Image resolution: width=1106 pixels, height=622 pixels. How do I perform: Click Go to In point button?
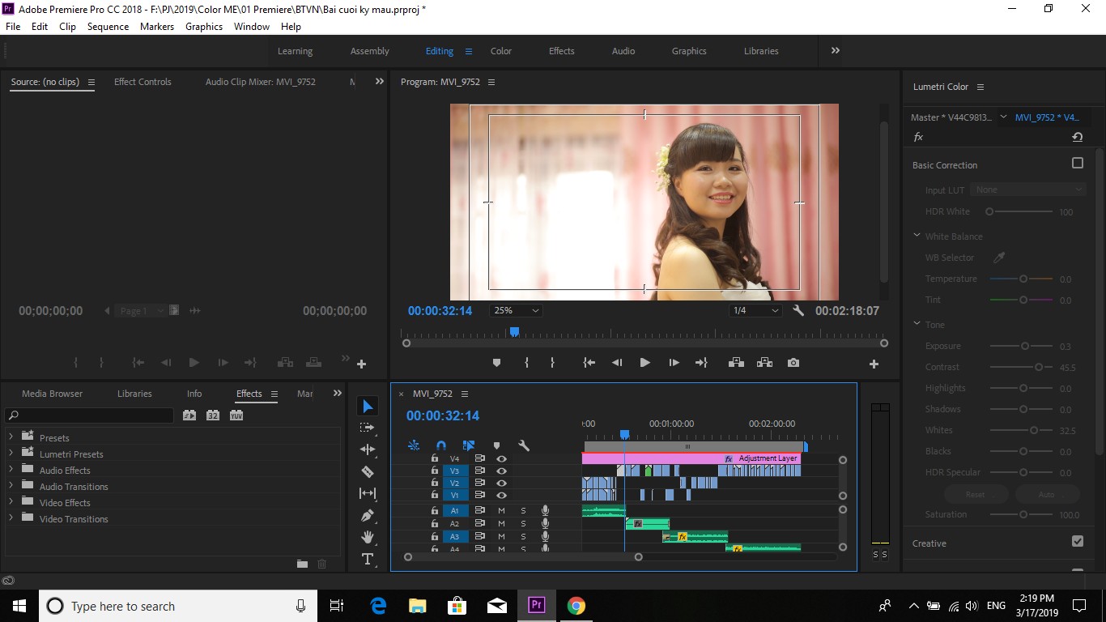click(589, 363)
